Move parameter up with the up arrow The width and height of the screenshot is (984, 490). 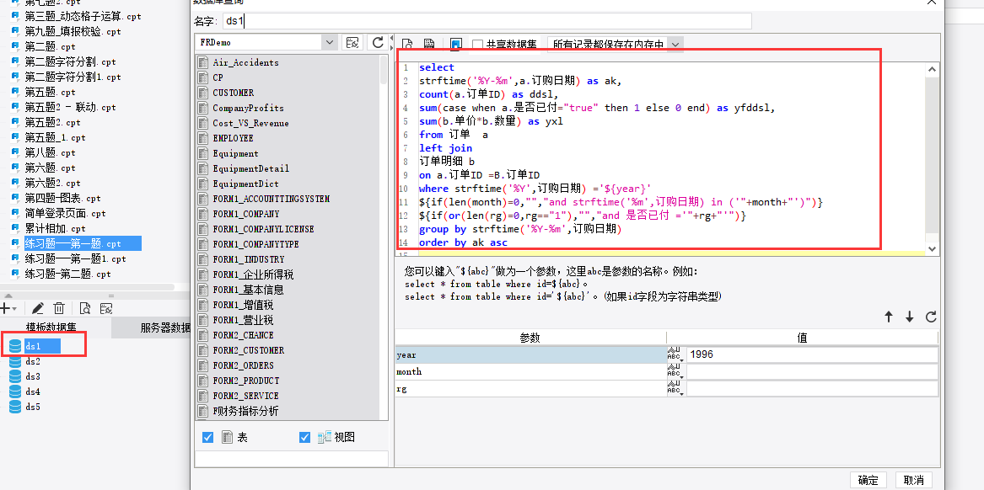(x=888, y=317)
